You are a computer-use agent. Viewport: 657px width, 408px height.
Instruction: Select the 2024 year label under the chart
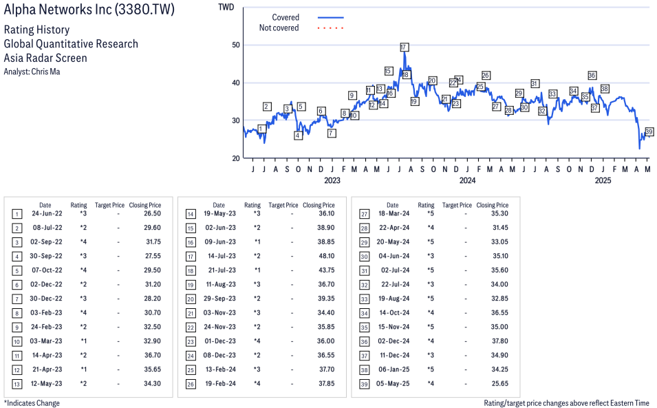pyautogui.click(x=467, y=180)
